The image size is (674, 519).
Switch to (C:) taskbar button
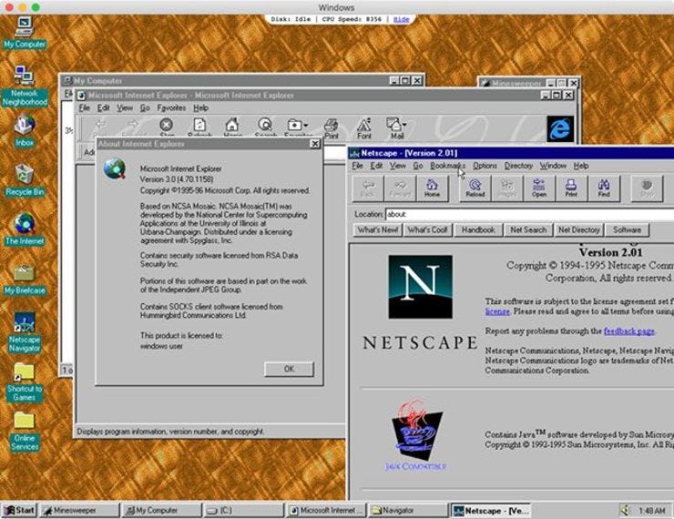[243, 511]
